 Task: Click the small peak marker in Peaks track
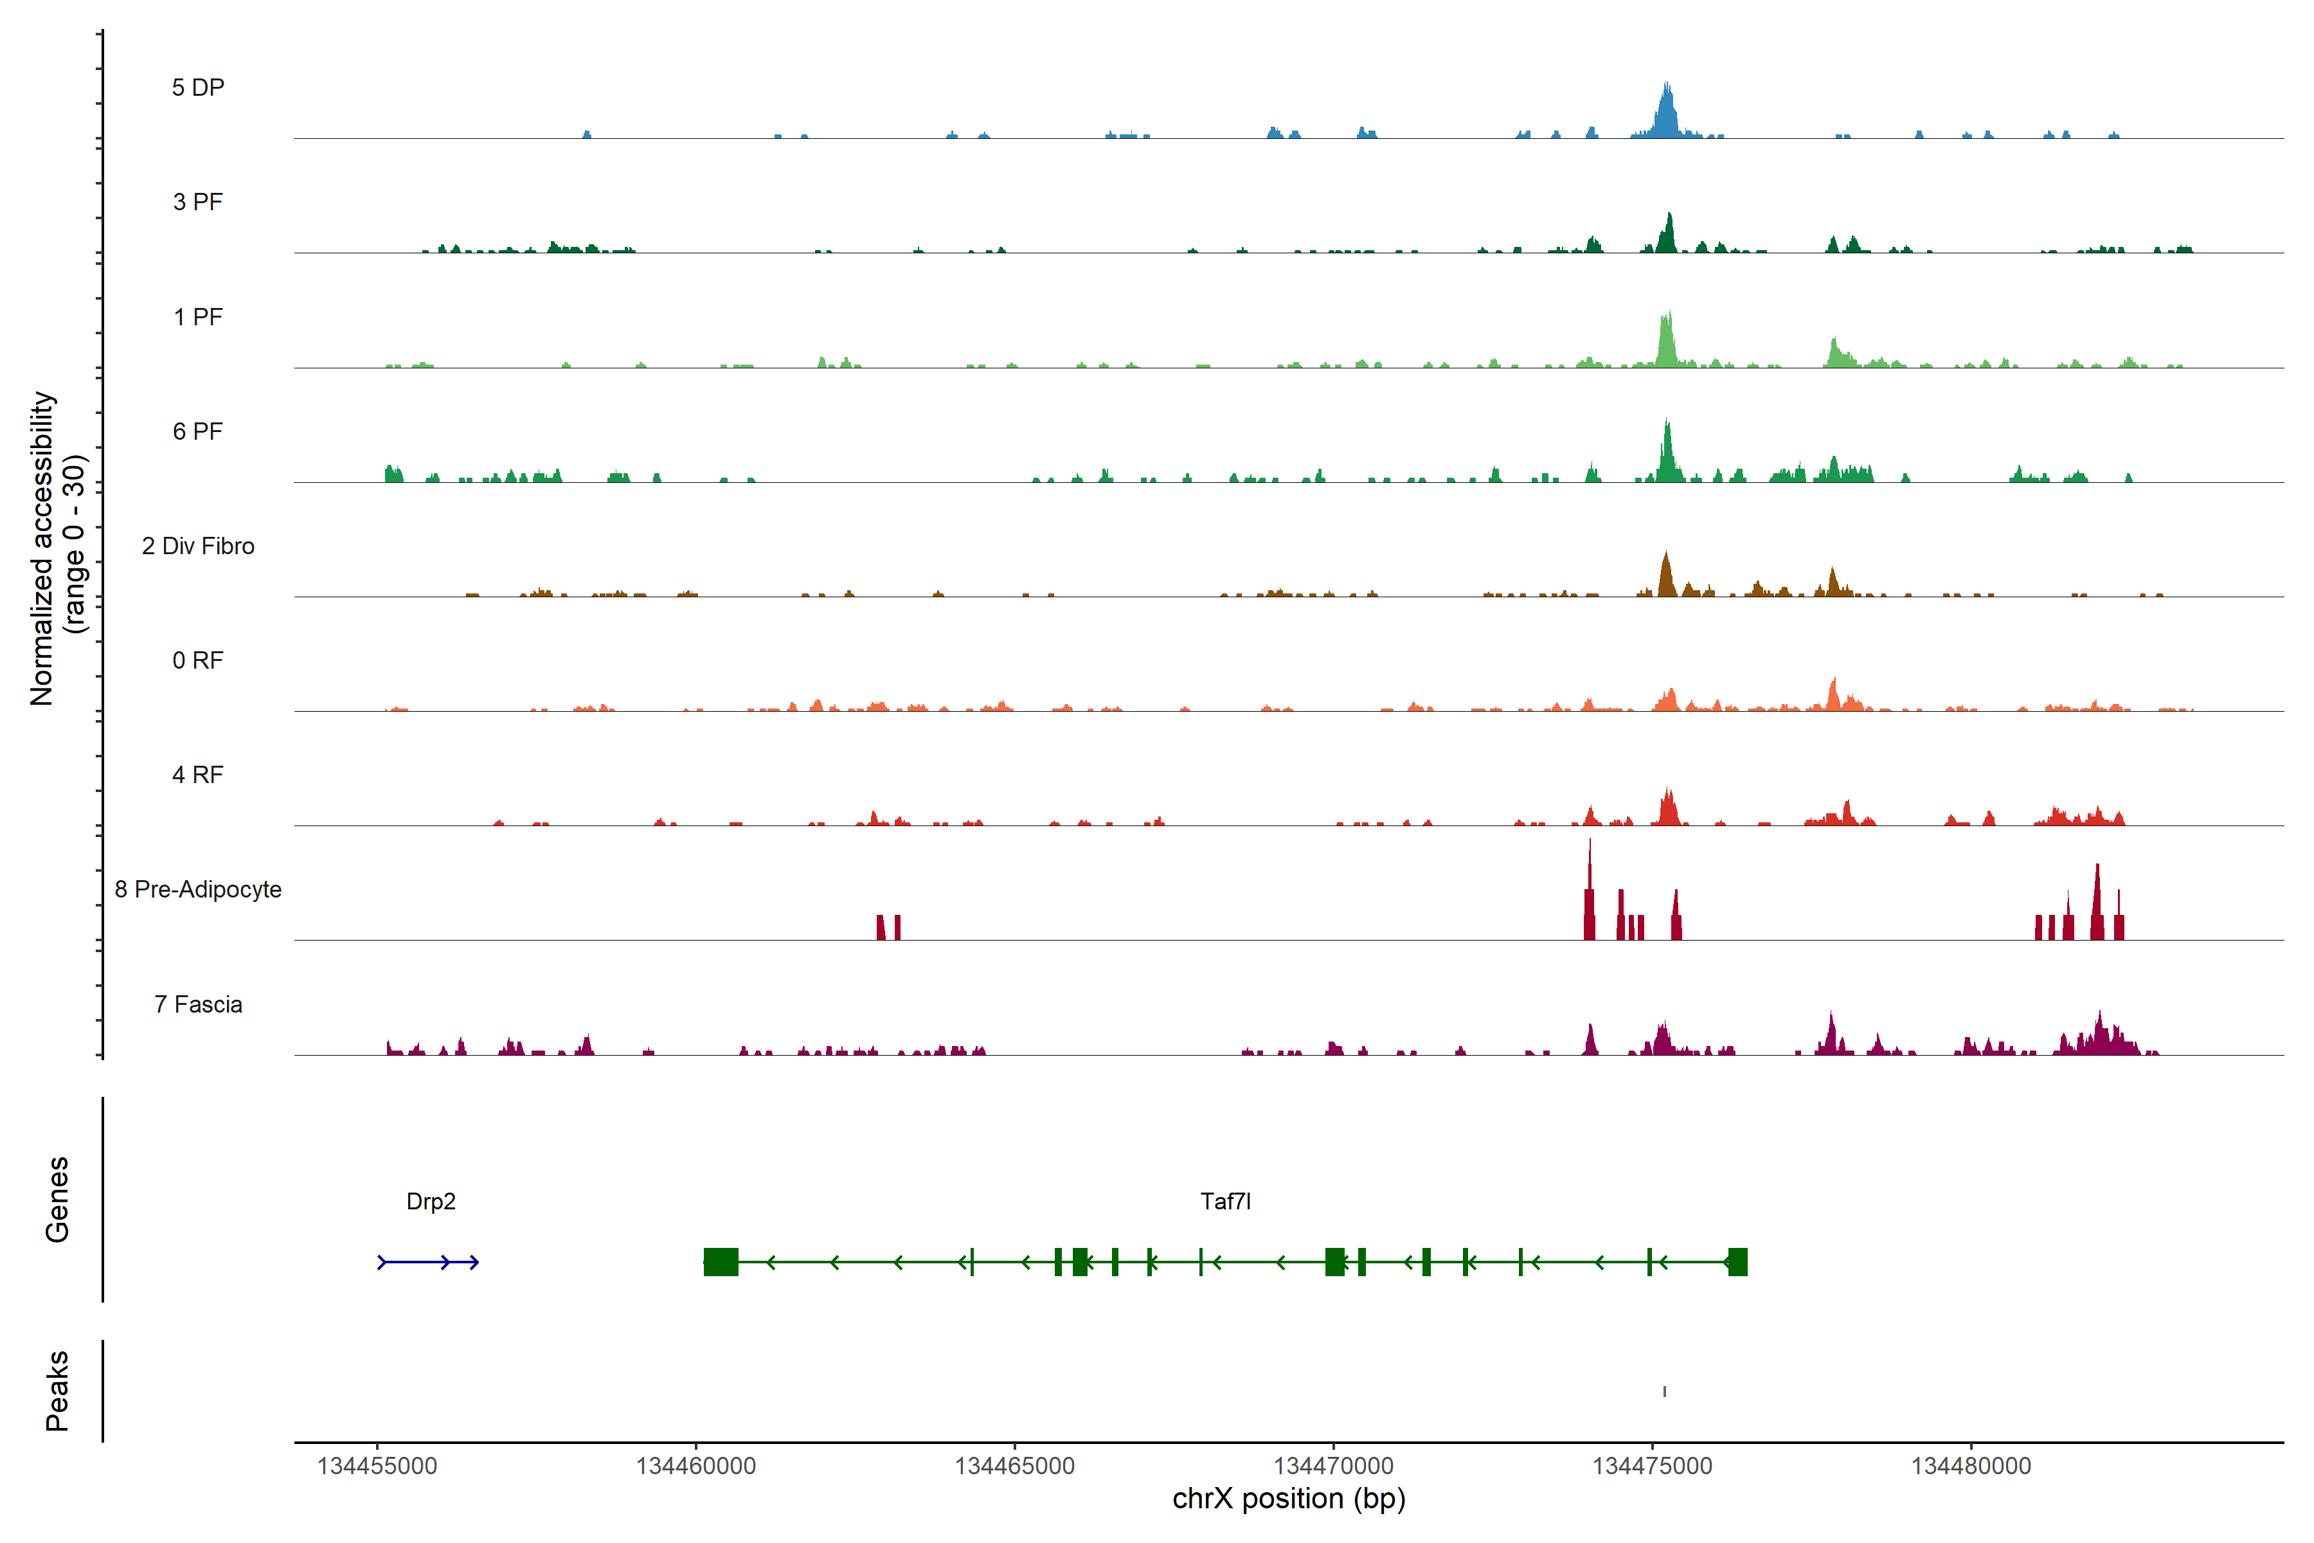tap(1665, 1391)
